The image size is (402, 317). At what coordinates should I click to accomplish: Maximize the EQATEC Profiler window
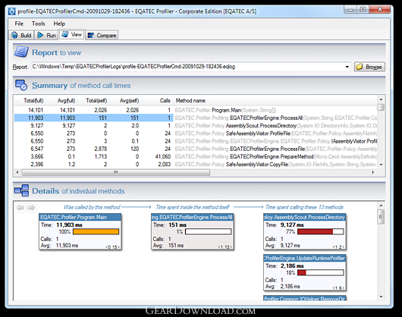pyautogui.click(x=363, y=10)
